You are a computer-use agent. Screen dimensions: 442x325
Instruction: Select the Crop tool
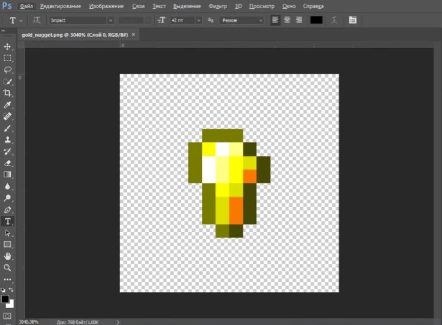coord(7,94)
